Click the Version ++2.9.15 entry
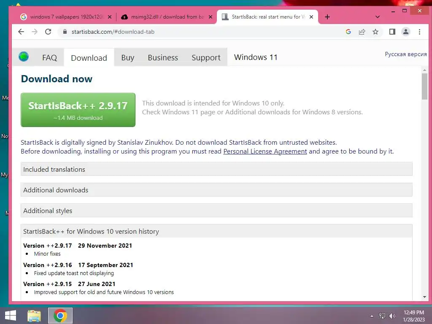The width and height of the screenshot is (432, 324). (69, 284)
